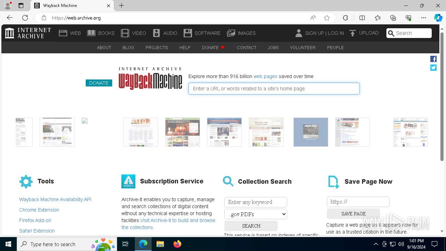Click the SIGN UP | LOG IN link

point(324,33)
